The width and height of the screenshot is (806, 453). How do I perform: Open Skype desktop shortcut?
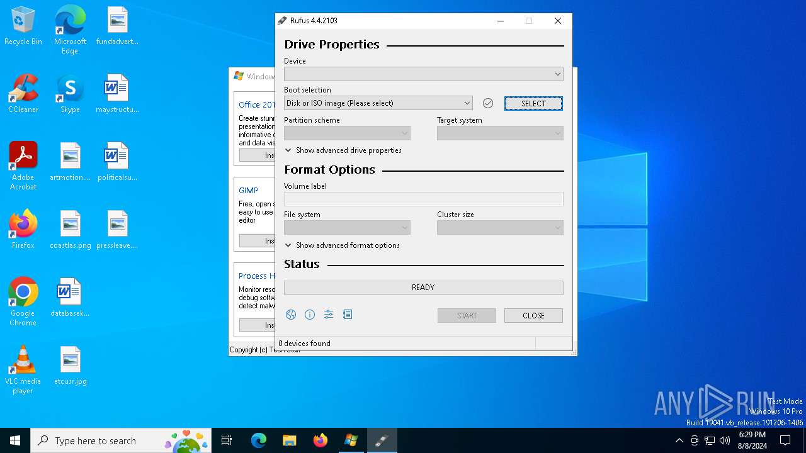[70, 94]
